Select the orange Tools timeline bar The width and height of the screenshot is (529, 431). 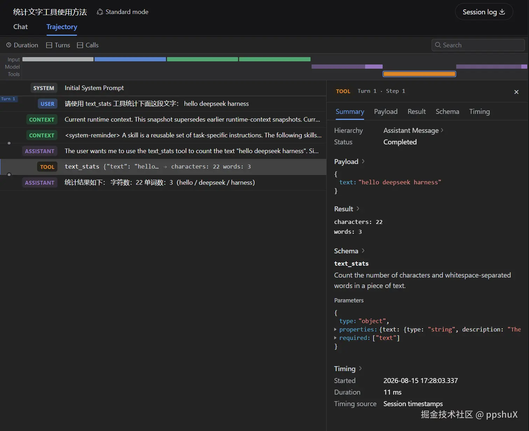coord(419,74)
